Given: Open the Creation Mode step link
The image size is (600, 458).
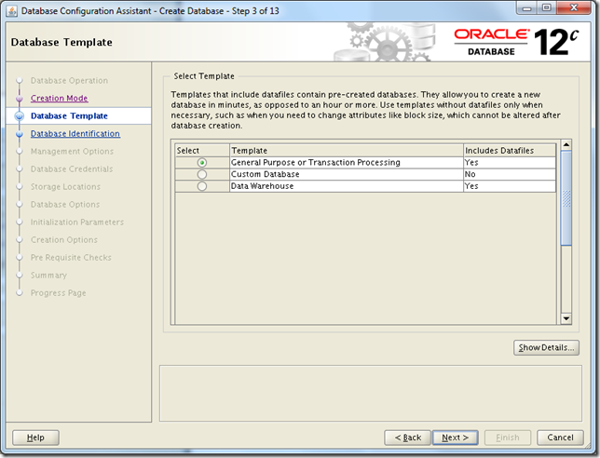Looking at the screenshot, I should coord(59,98).
